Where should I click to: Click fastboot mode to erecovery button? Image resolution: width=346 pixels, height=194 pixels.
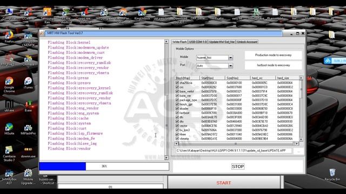tap(273, 65)
